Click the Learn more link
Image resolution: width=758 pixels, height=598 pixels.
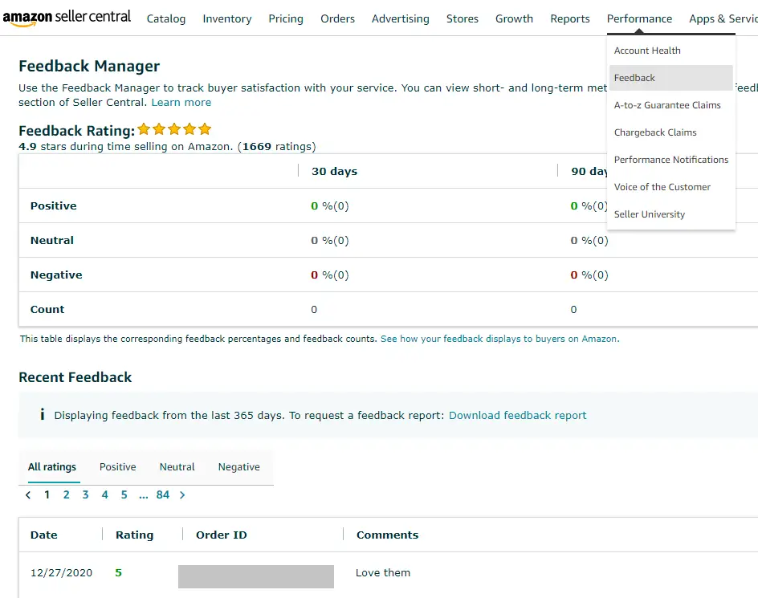point(181,103)
